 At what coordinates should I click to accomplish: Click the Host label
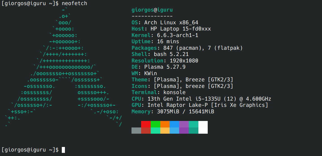[x=138, y=29]
